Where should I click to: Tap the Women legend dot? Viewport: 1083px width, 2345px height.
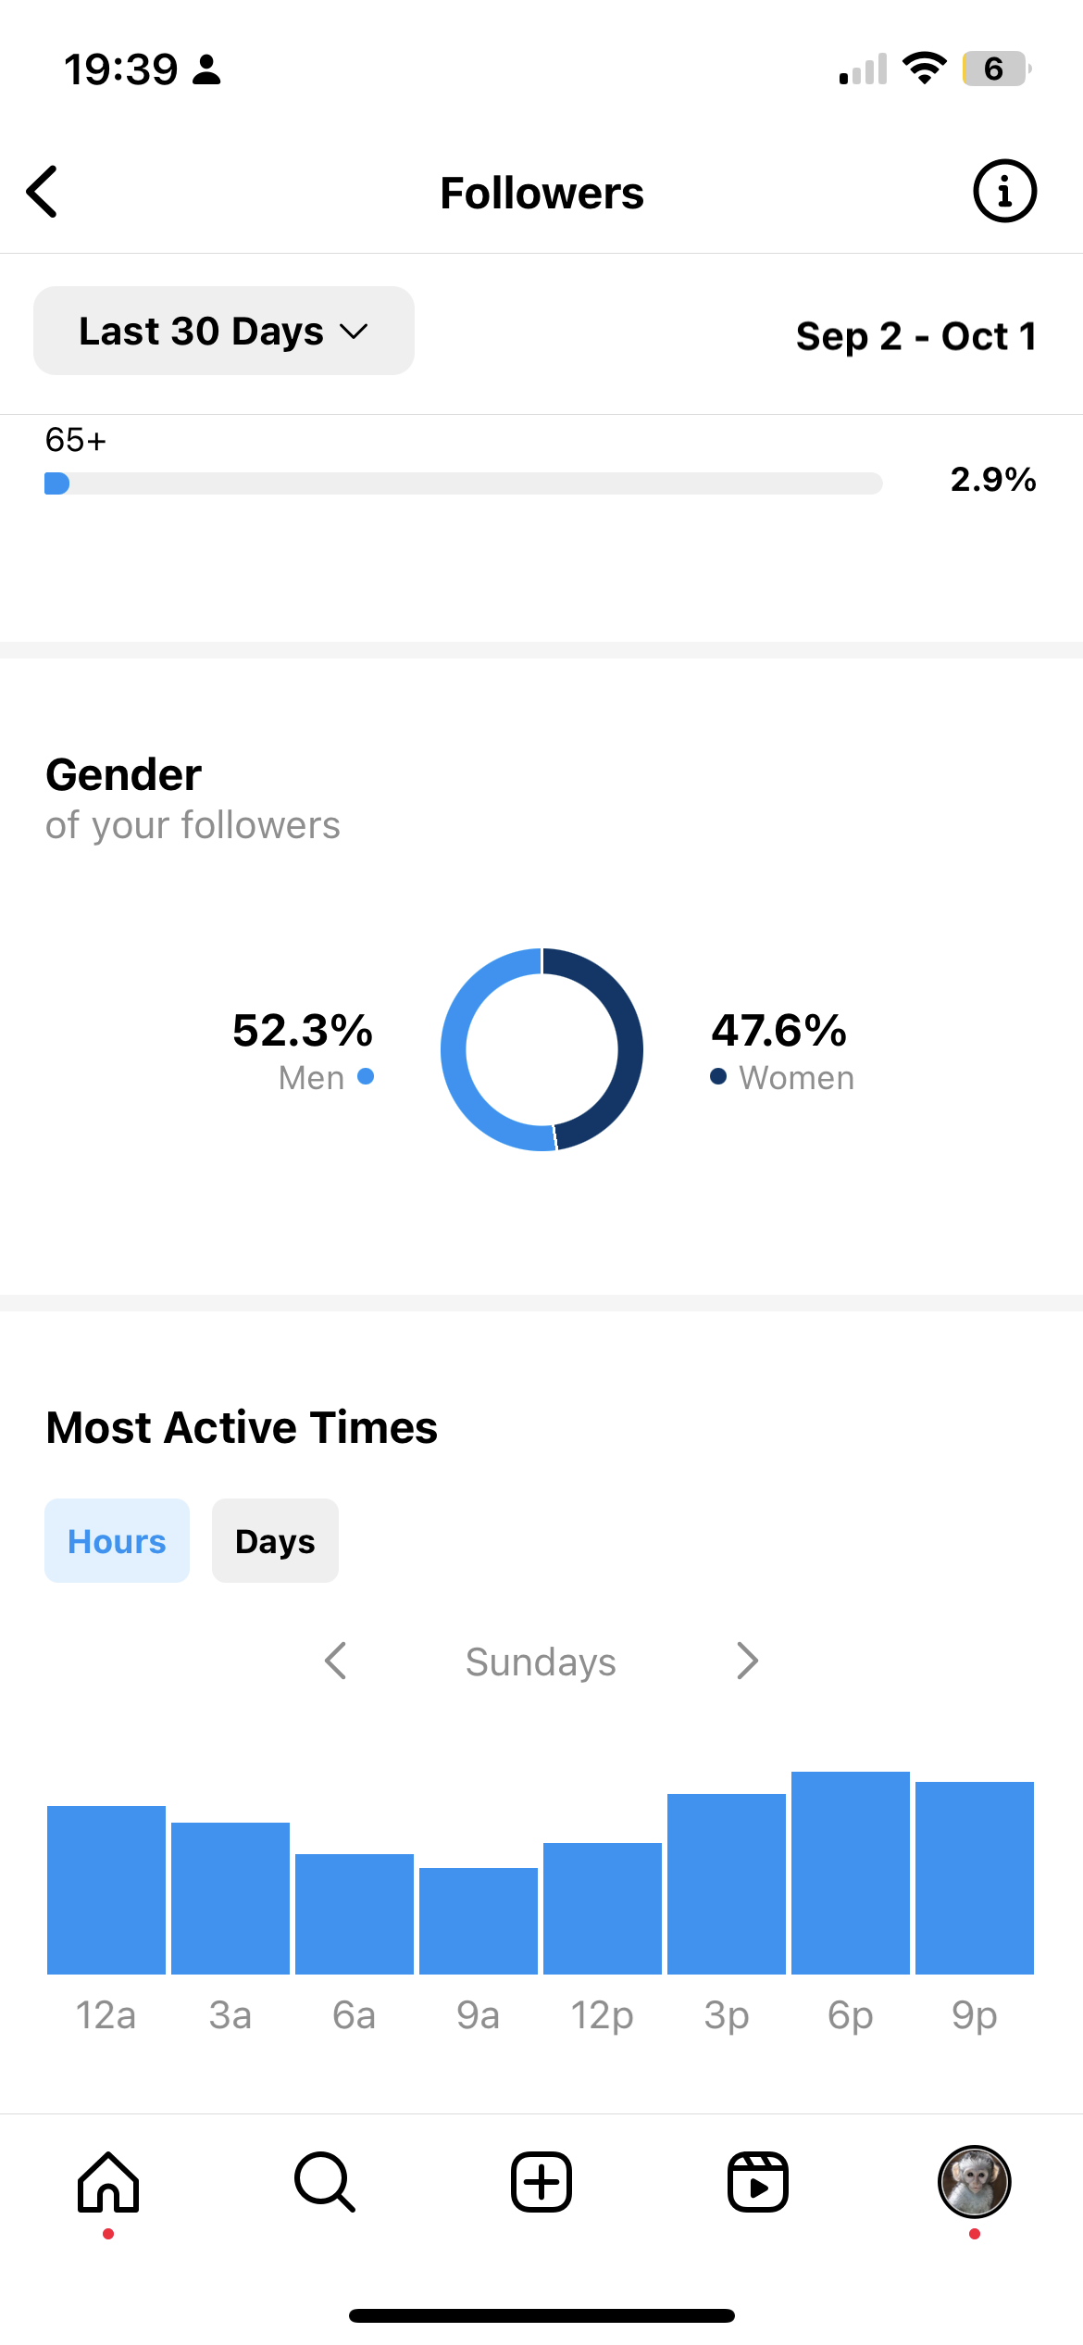click(x=718, y=1076)
